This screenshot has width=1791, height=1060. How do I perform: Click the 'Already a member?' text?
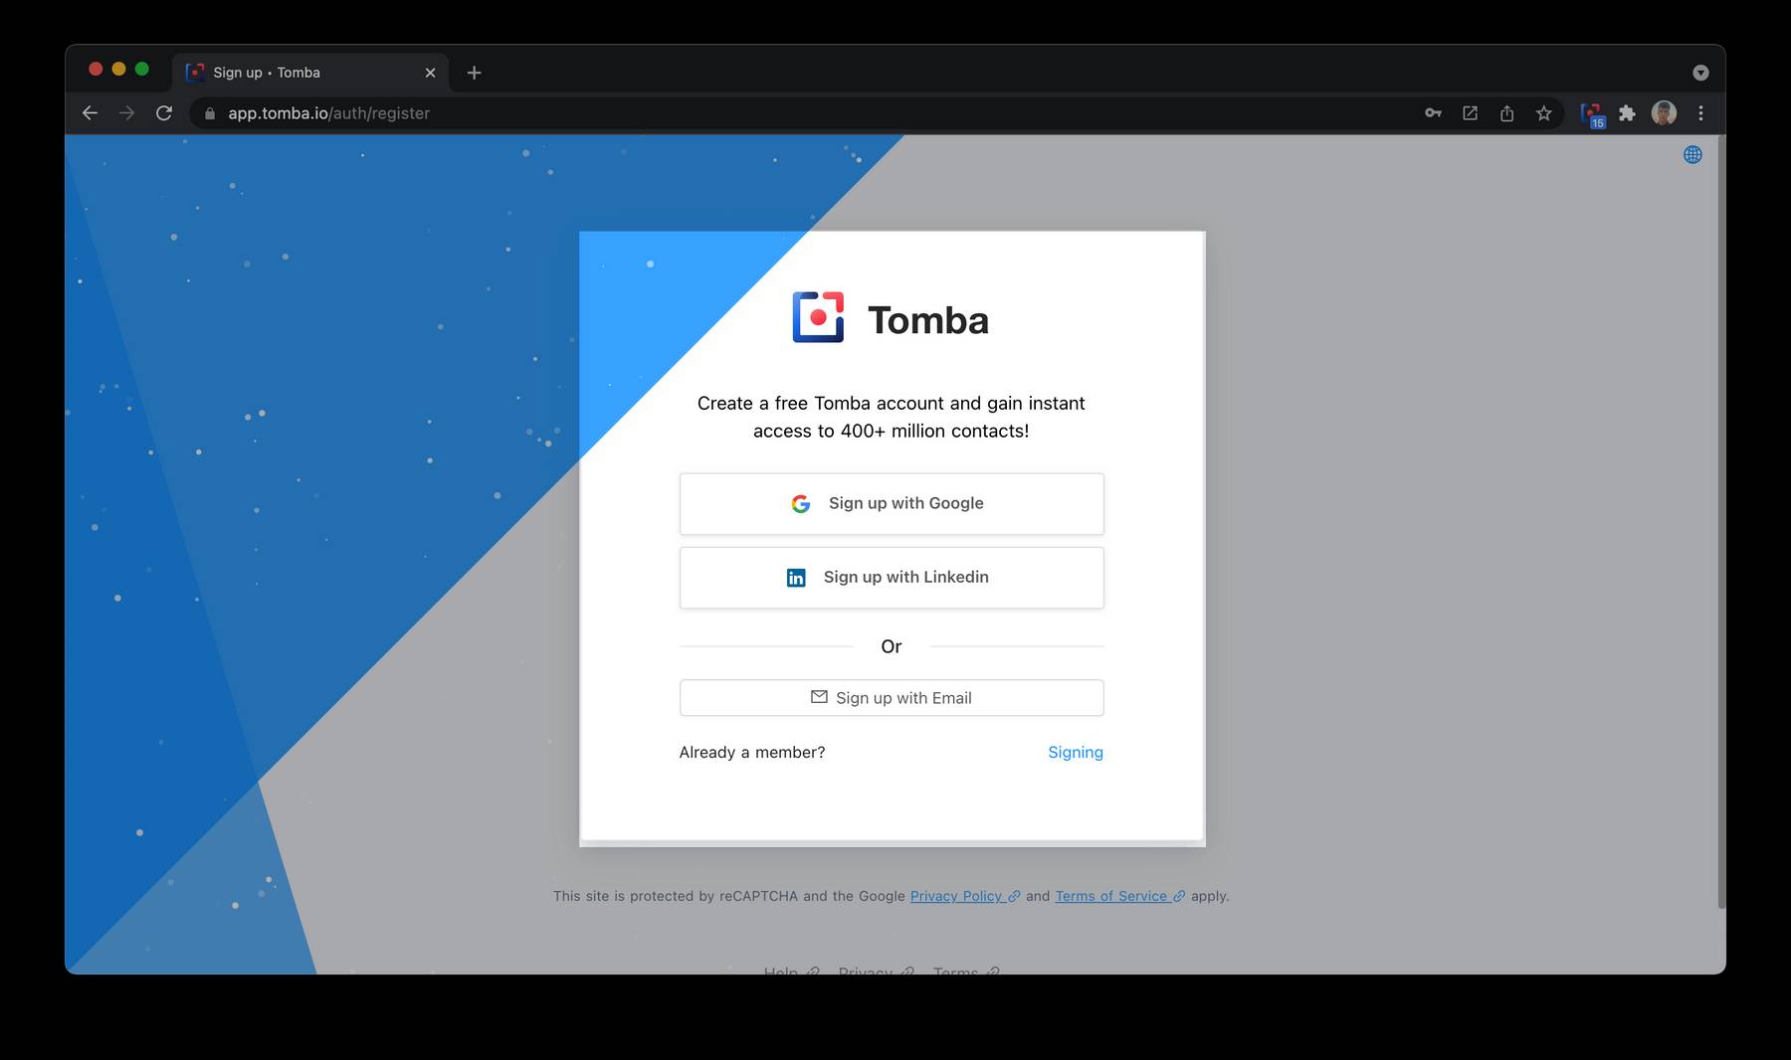tap(752, 753)
